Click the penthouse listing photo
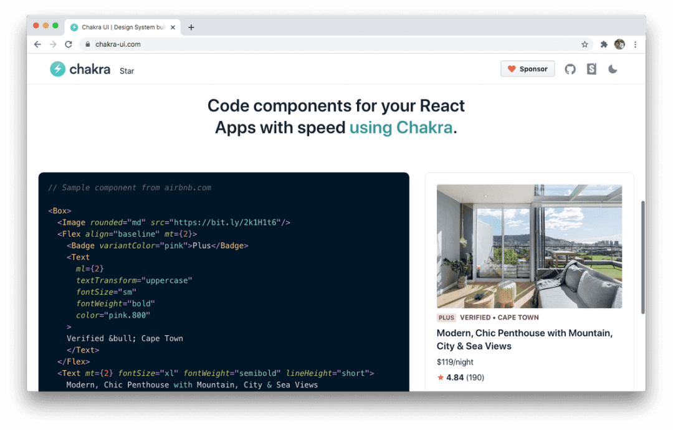Image resolution: width=673 pixels, height=430 pixels. click(529, 246)
